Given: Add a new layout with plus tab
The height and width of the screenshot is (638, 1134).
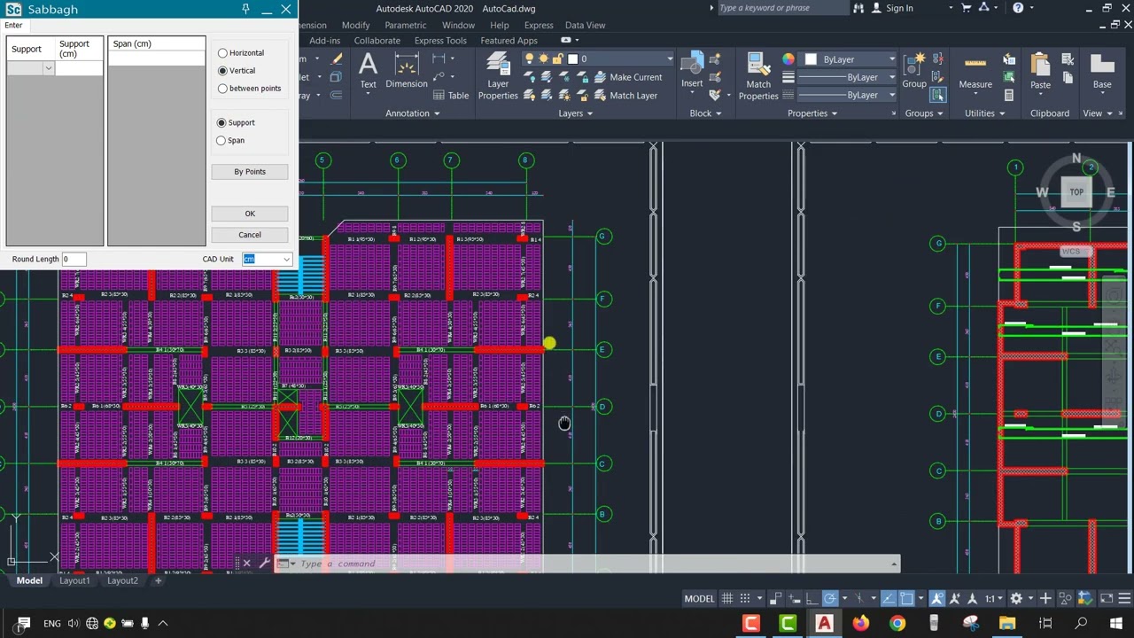Looking at the screenshot, I should (x=158, y=580).
